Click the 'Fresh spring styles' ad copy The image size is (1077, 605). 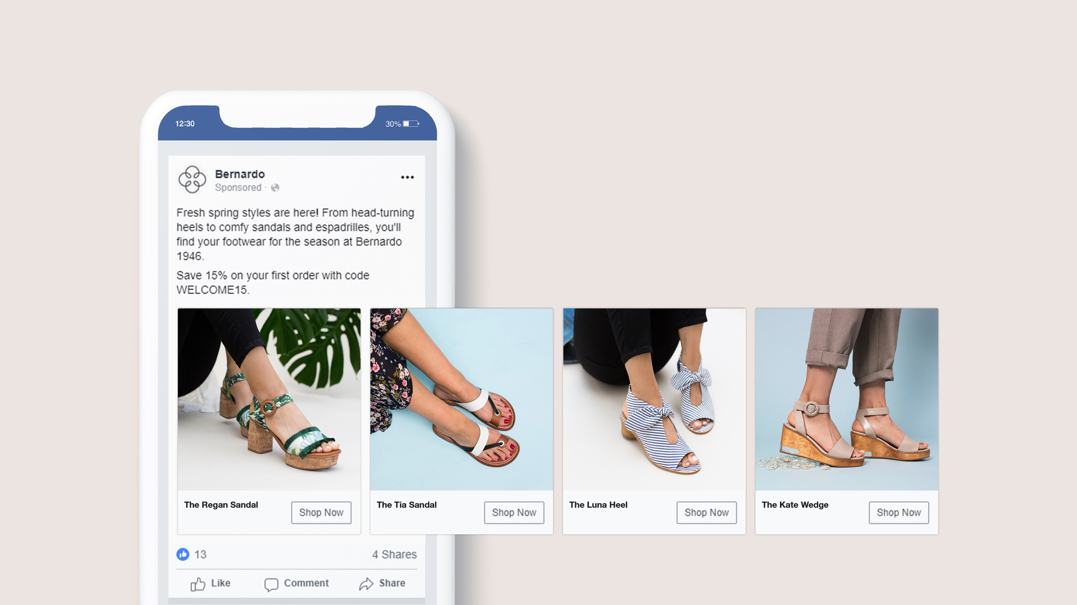295,234
